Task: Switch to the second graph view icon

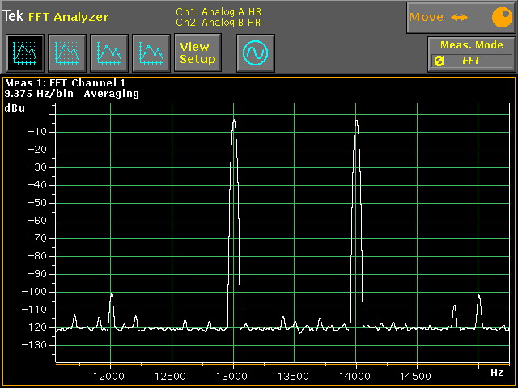Action: (x=66, y=53)
